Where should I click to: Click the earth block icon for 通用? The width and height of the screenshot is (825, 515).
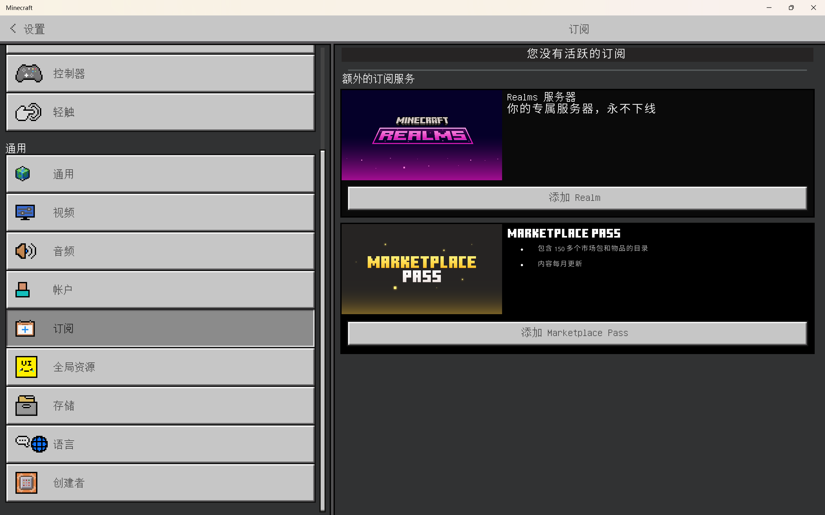23,174
